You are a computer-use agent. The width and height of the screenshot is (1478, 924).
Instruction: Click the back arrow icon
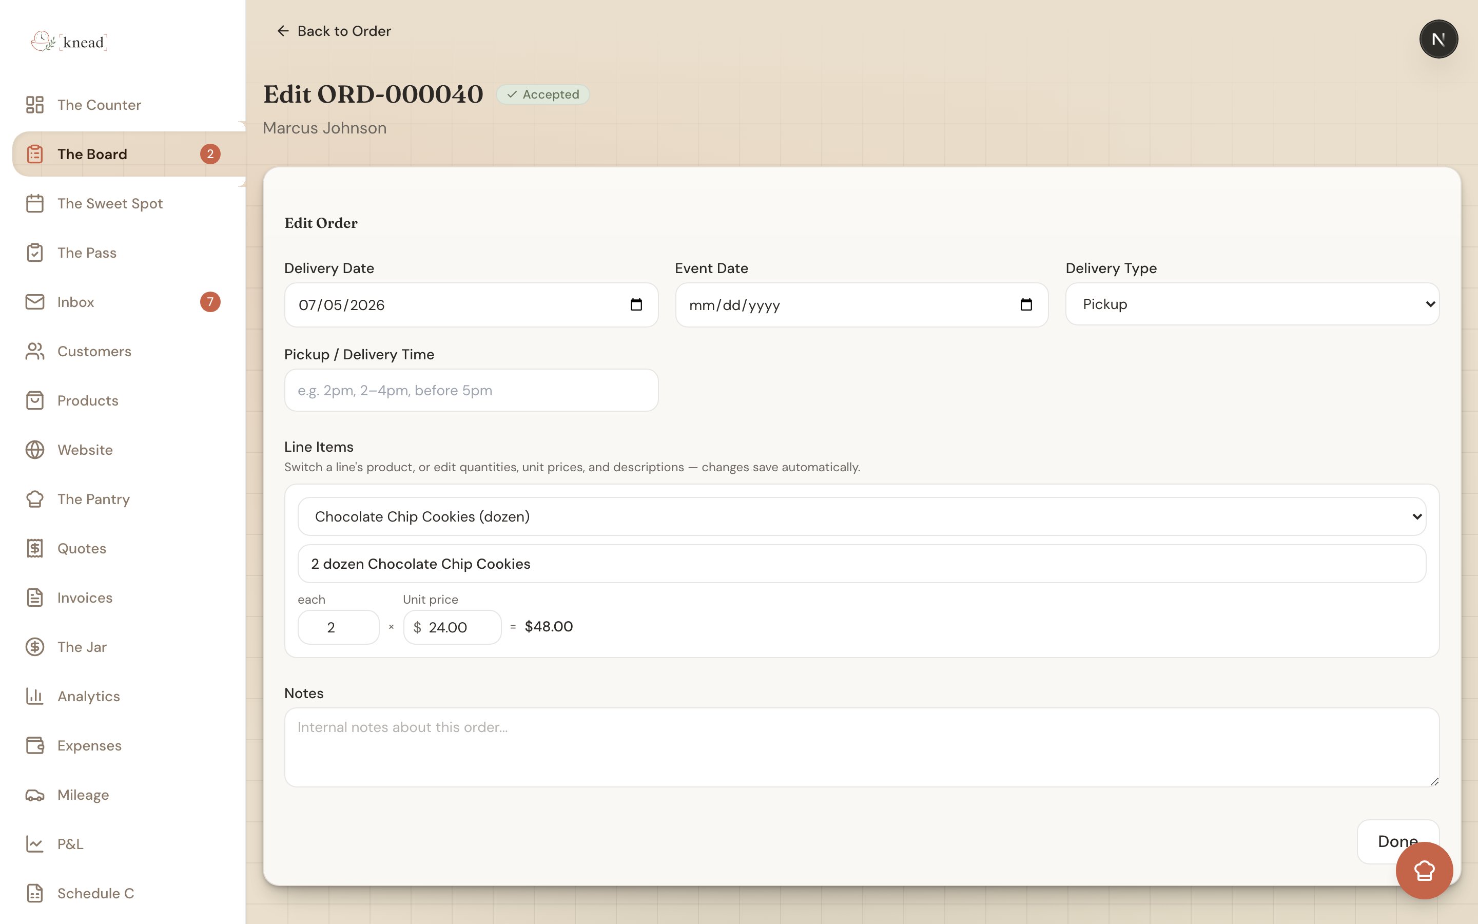point(283,31)
